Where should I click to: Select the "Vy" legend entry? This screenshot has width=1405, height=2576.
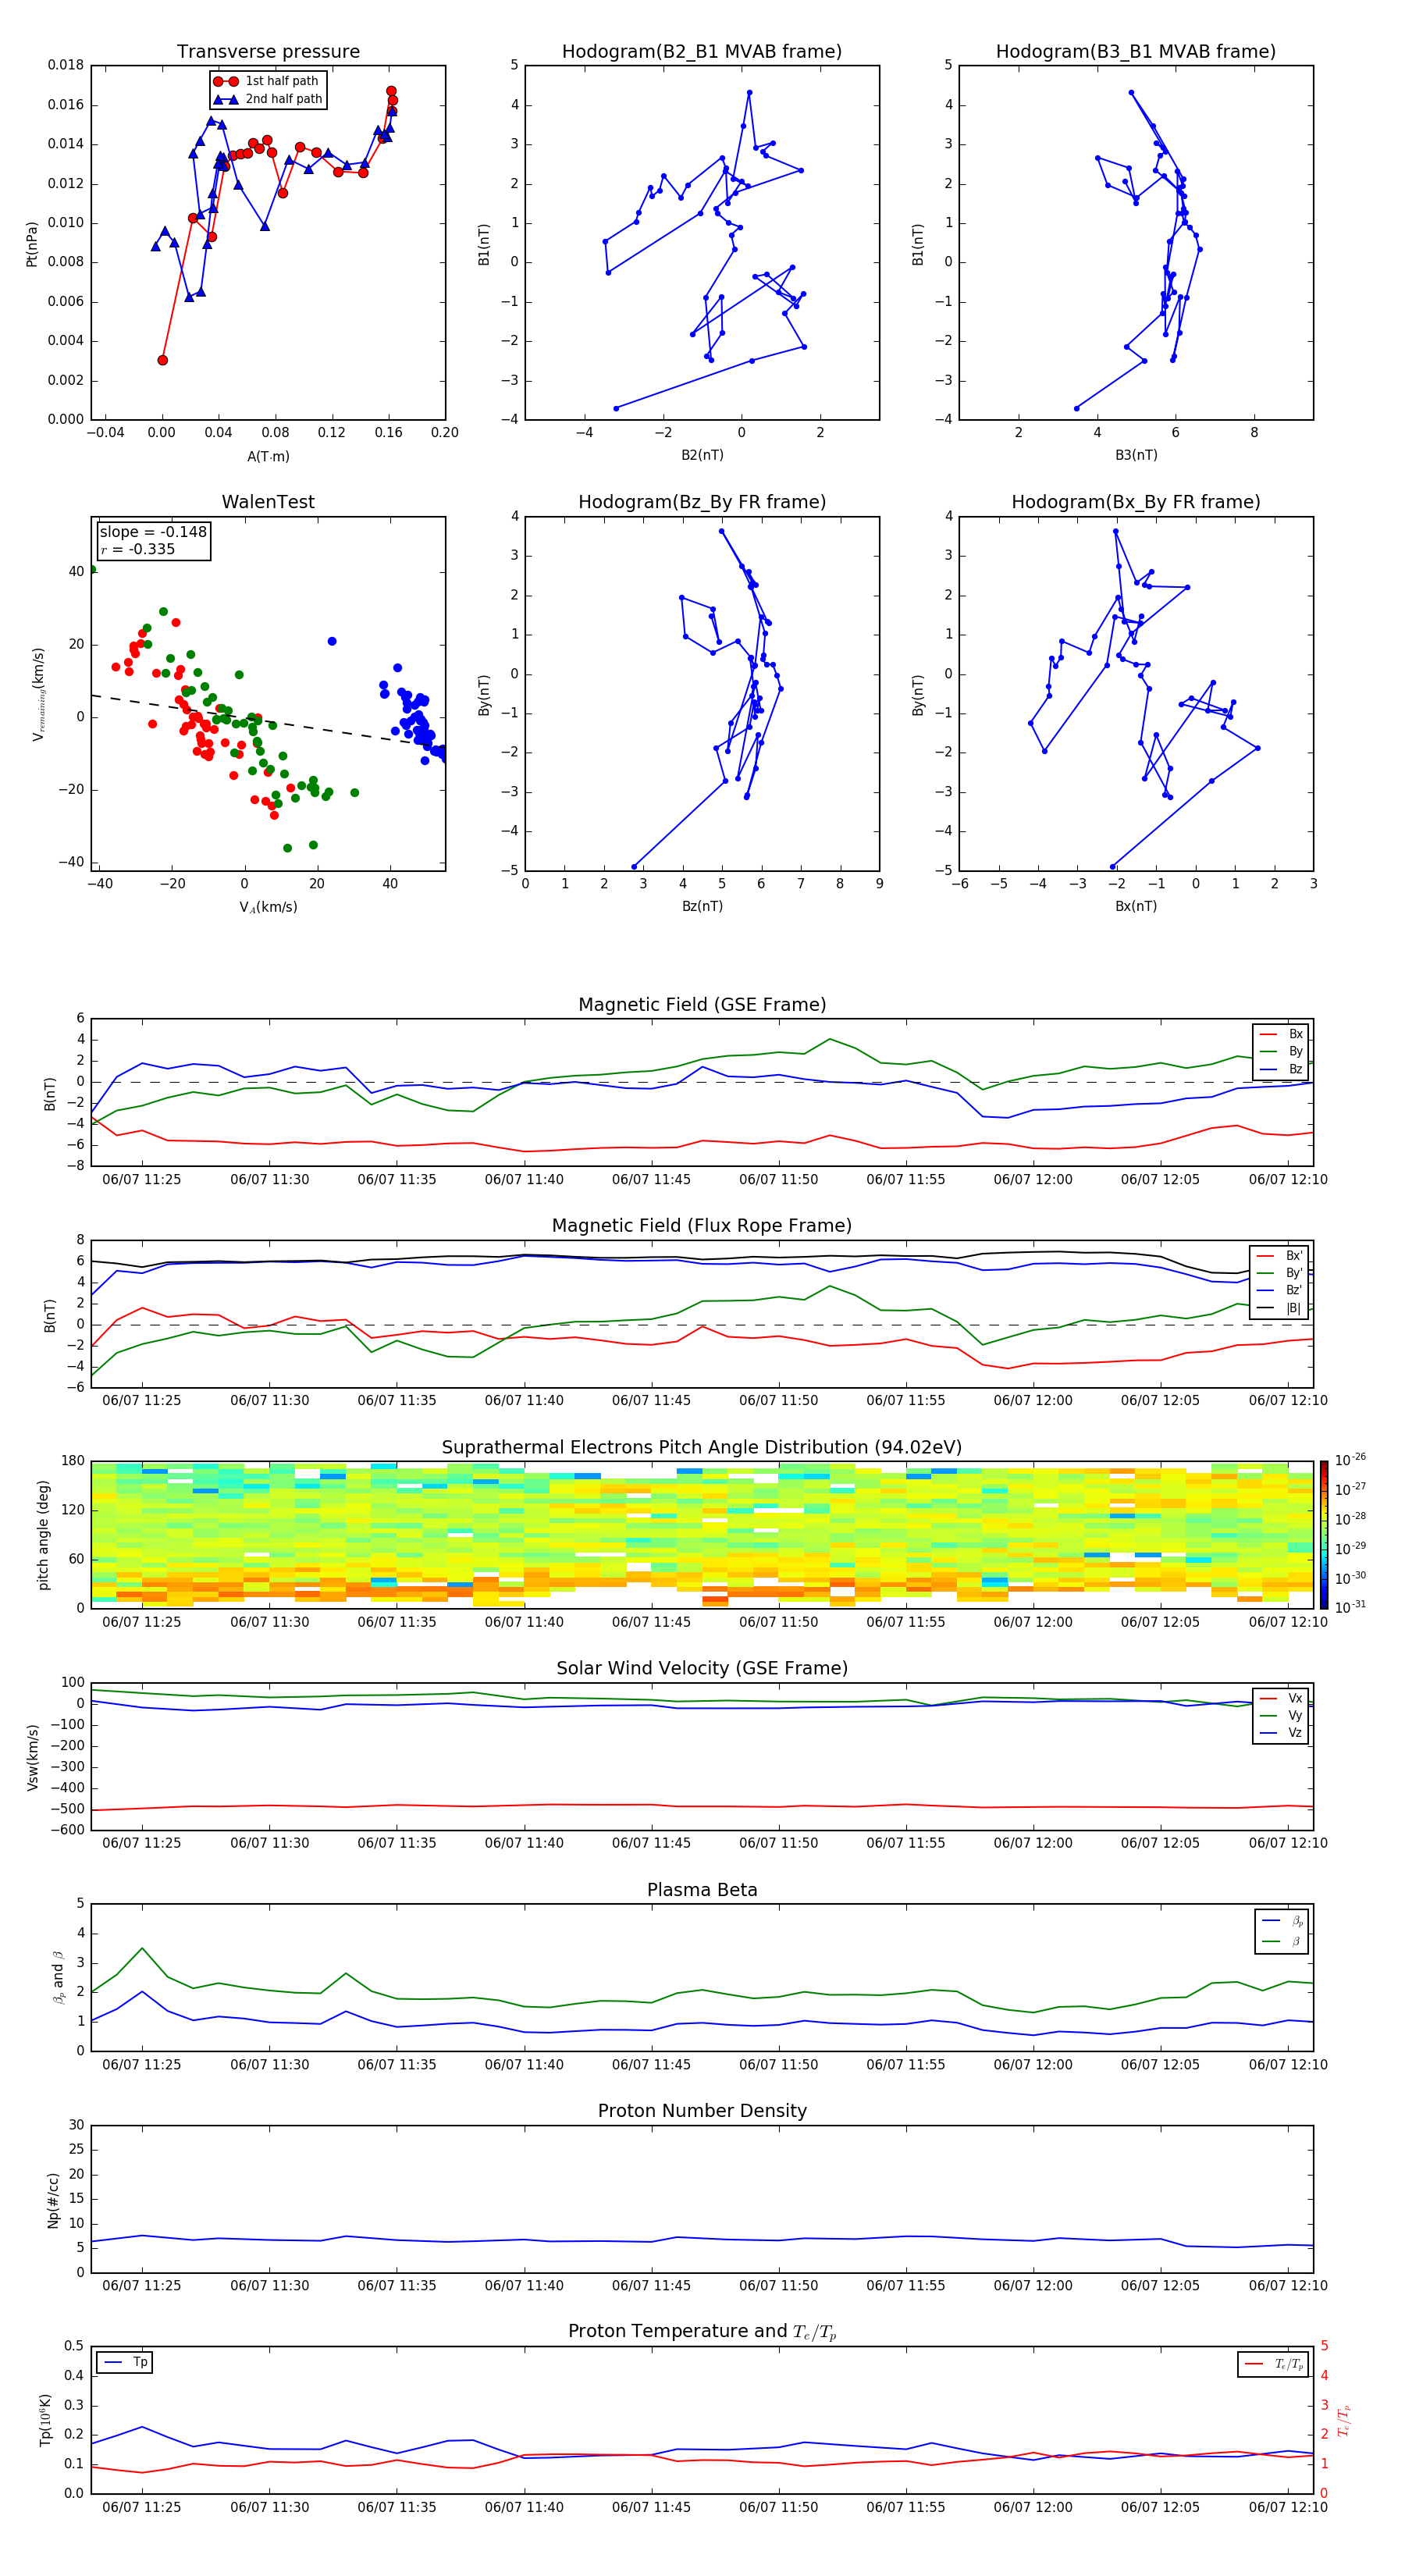pyautogui.click(x=1281, y=1716)
